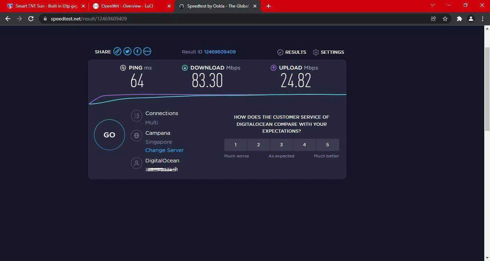Click the download value 83.30
Screen dimensions: 490x261
(207, 81)
